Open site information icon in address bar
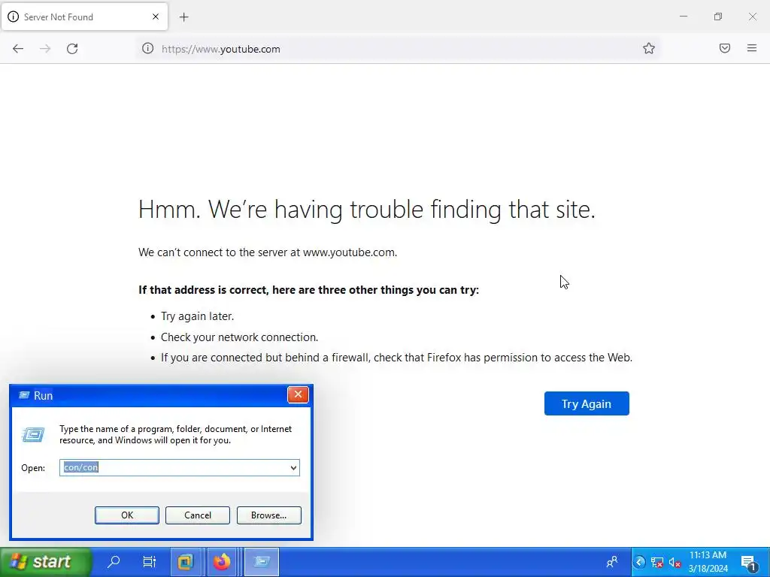Image resolution: width=770 pixels, height=577 pixels. click(148, 48)
